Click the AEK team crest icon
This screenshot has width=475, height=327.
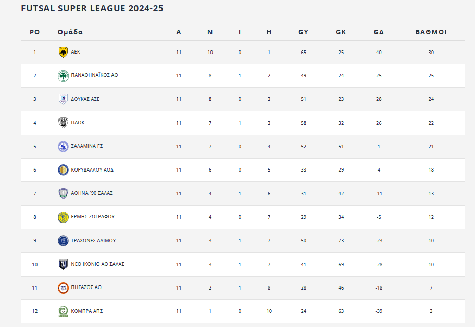(x=63, y=52)
